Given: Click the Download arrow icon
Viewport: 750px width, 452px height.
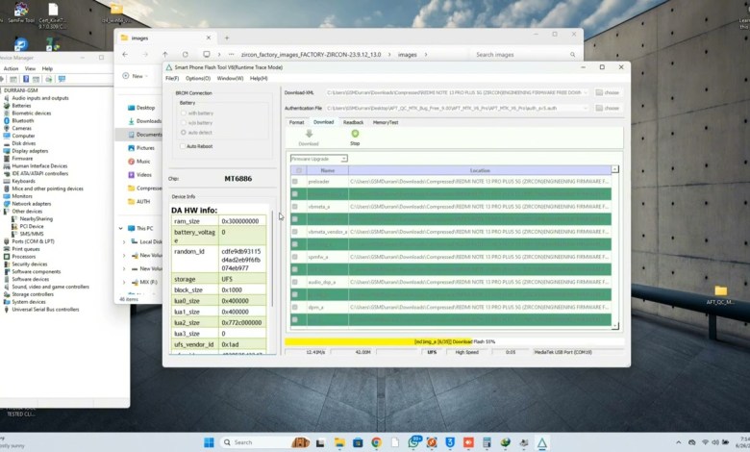Looking at the screenshot, I should (x=309, y=135).
